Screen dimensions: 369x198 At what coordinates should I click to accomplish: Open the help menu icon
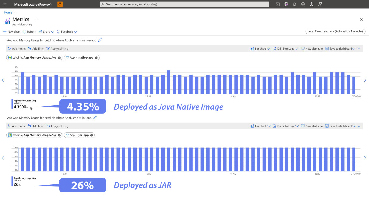pyautogui.click(x=311, y=4)
